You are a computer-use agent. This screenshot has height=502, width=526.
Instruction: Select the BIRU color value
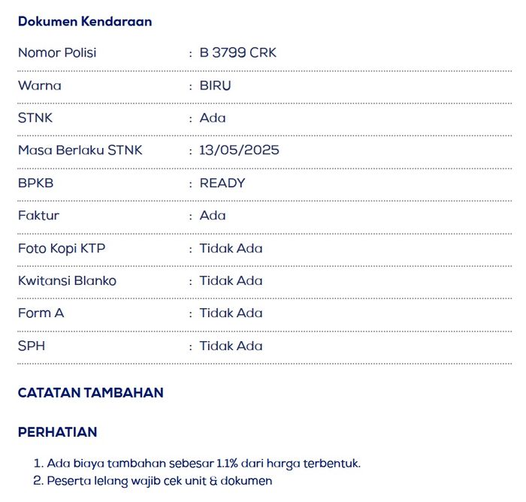[x=216, y=85]
